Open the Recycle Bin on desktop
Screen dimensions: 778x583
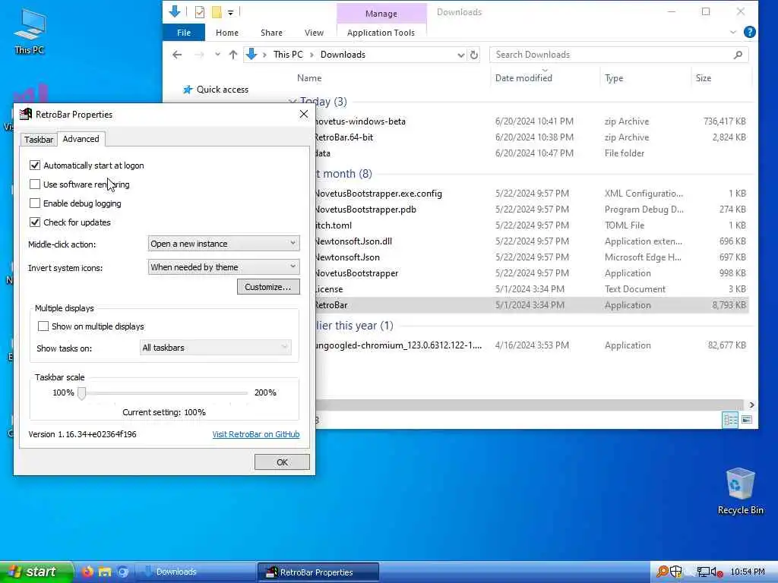click(x=740, y=491)
